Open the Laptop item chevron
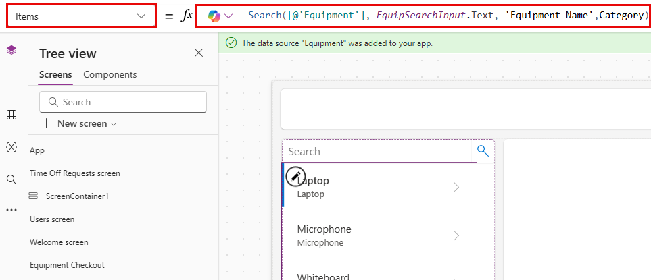This screenshot has width=651, height=280. tap(456, 187)
